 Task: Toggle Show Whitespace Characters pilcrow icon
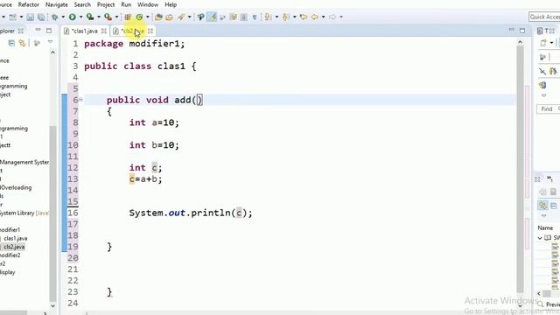[x=255, y=17]
